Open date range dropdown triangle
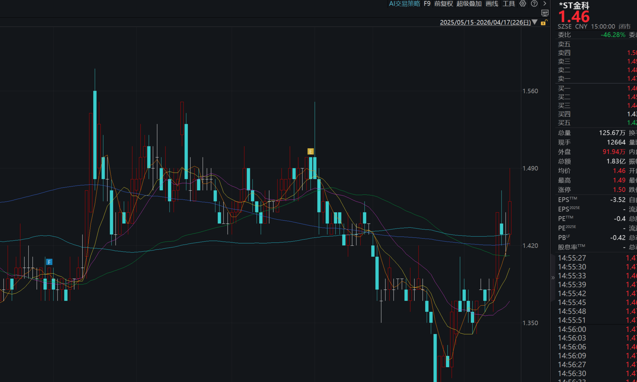This screenshot has height=382, width=637. pos(534,22)
